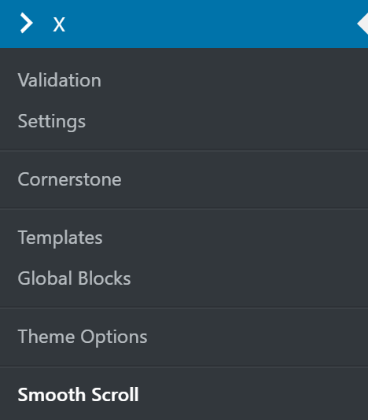Select the X top-level menu label
368x420 pixels.
[59, 24]
